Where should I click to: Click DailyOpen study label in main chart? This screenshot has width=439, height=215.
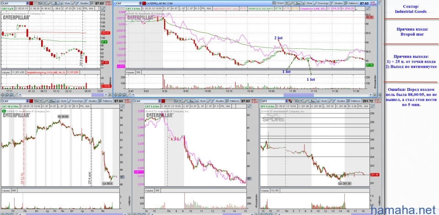click(225, 9)
